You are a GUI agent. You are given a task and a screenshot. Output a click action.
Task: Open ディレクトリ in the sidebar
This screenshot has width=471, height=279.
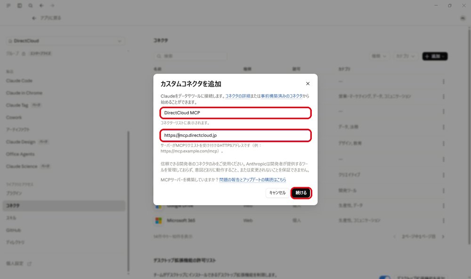point(16,242)
